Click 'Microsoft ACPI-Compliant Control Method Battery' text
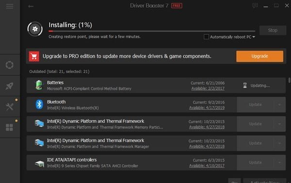Screen dimensions: 291x183 click(x=89, y=89)
